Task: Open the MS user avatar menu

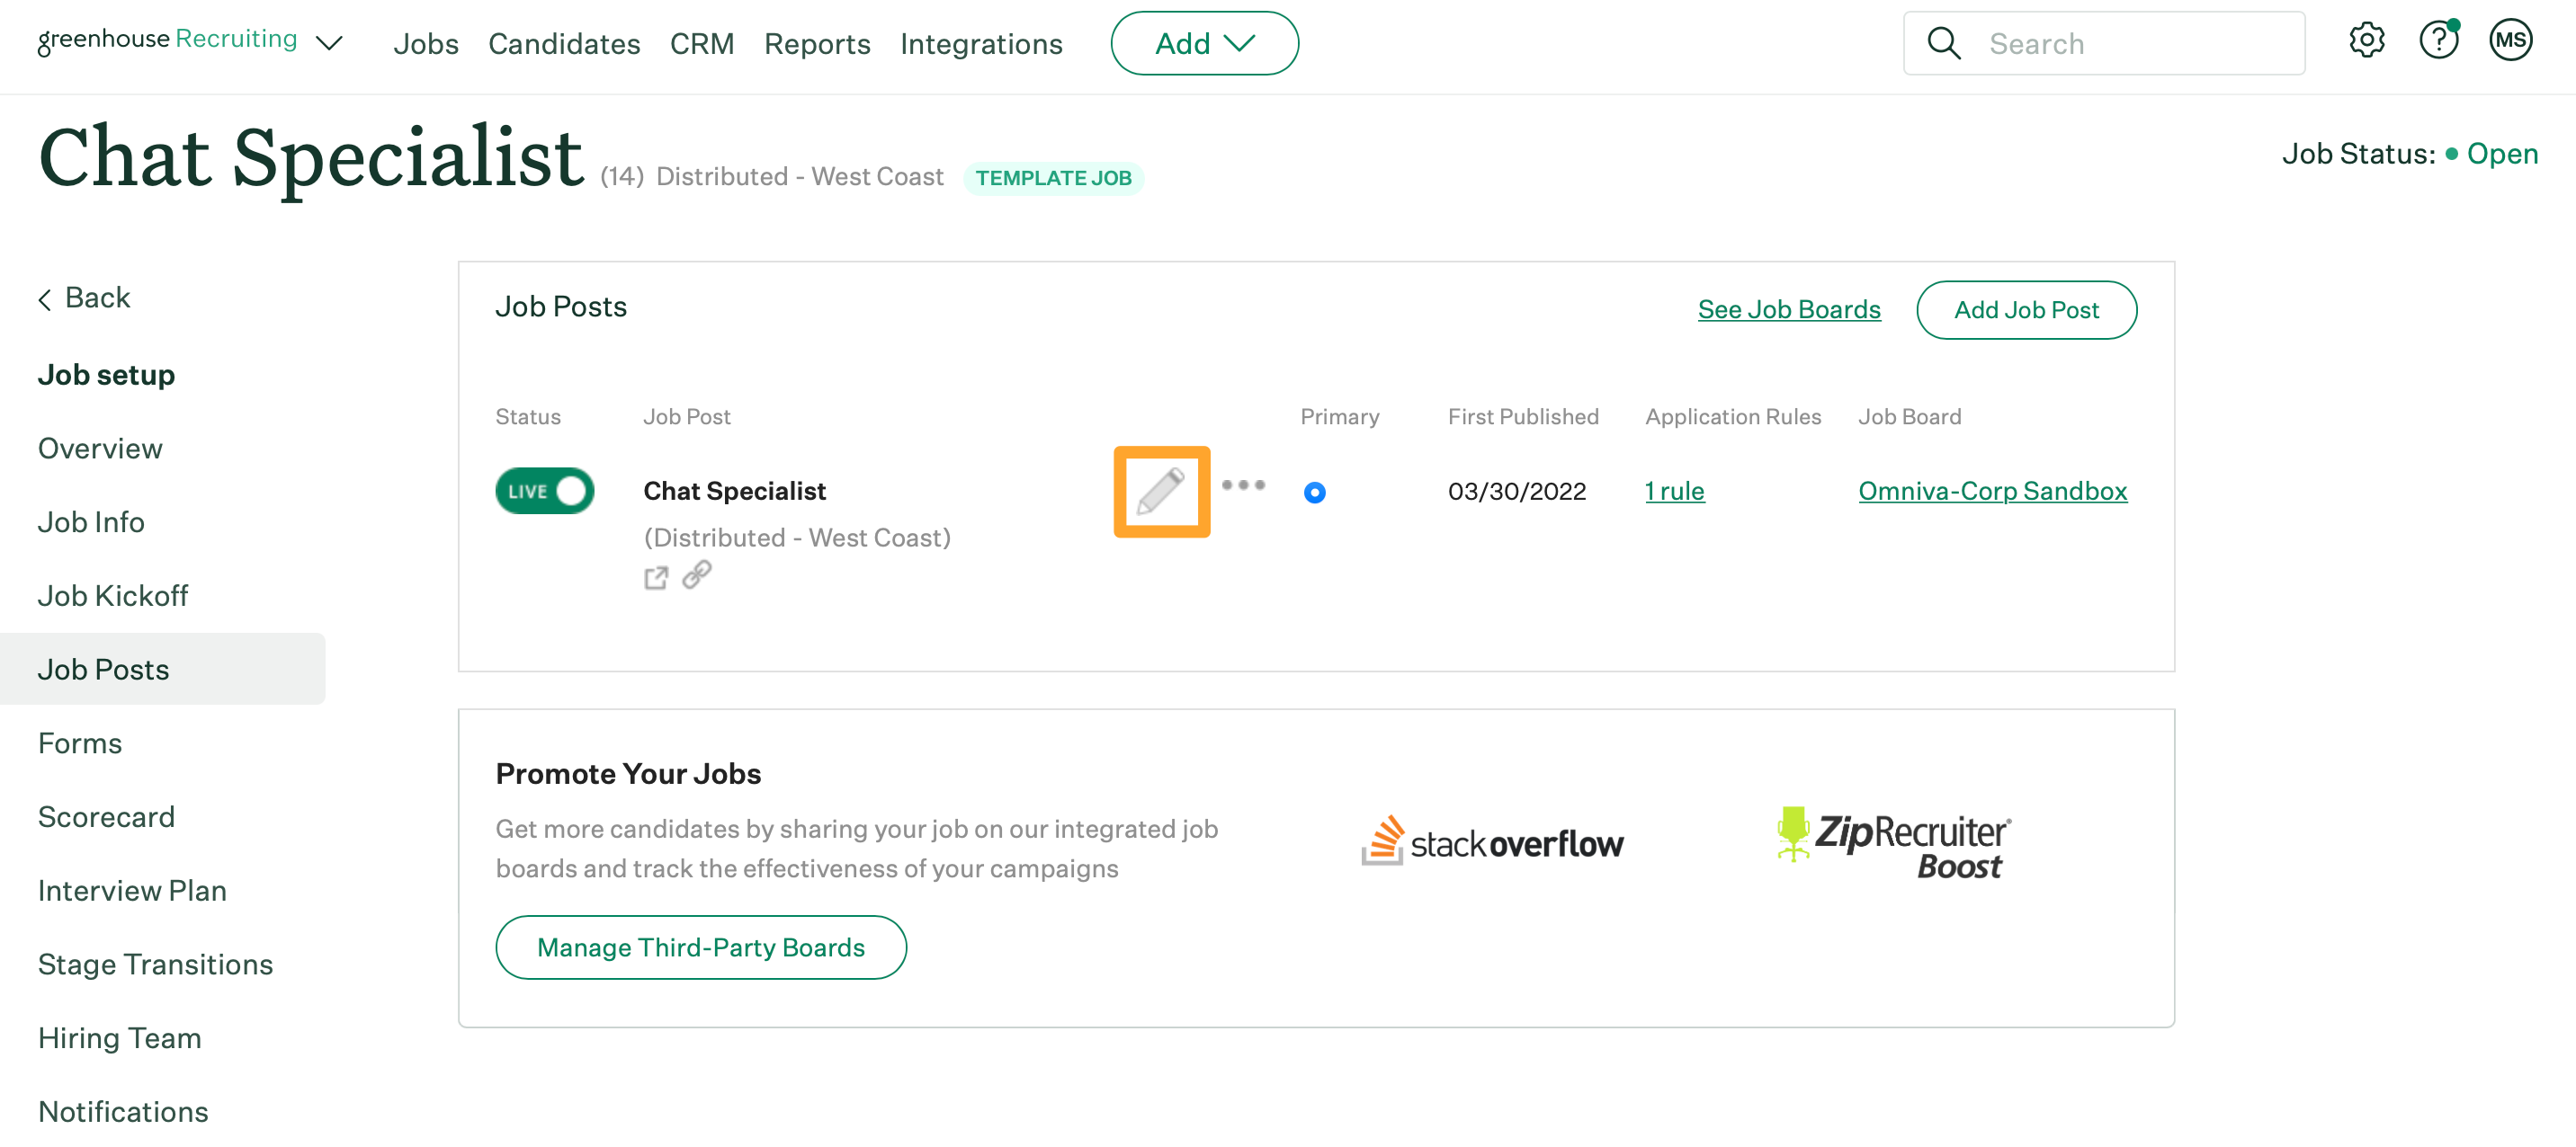Action: click(2510, 41)
